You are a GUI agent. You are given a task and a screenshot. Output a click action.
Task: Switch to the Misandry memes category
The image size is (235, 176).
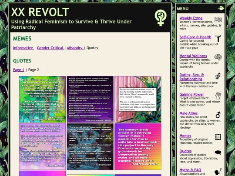pyautogui.click(x=75, y=48)
